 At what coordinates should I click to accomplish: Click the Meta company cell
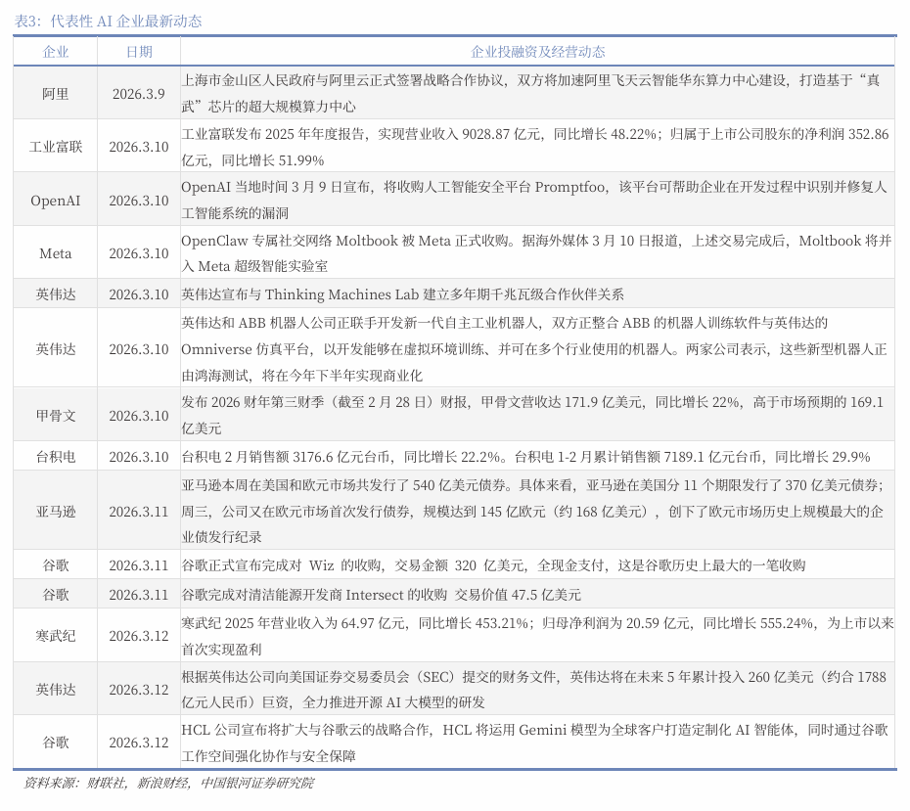56,253
